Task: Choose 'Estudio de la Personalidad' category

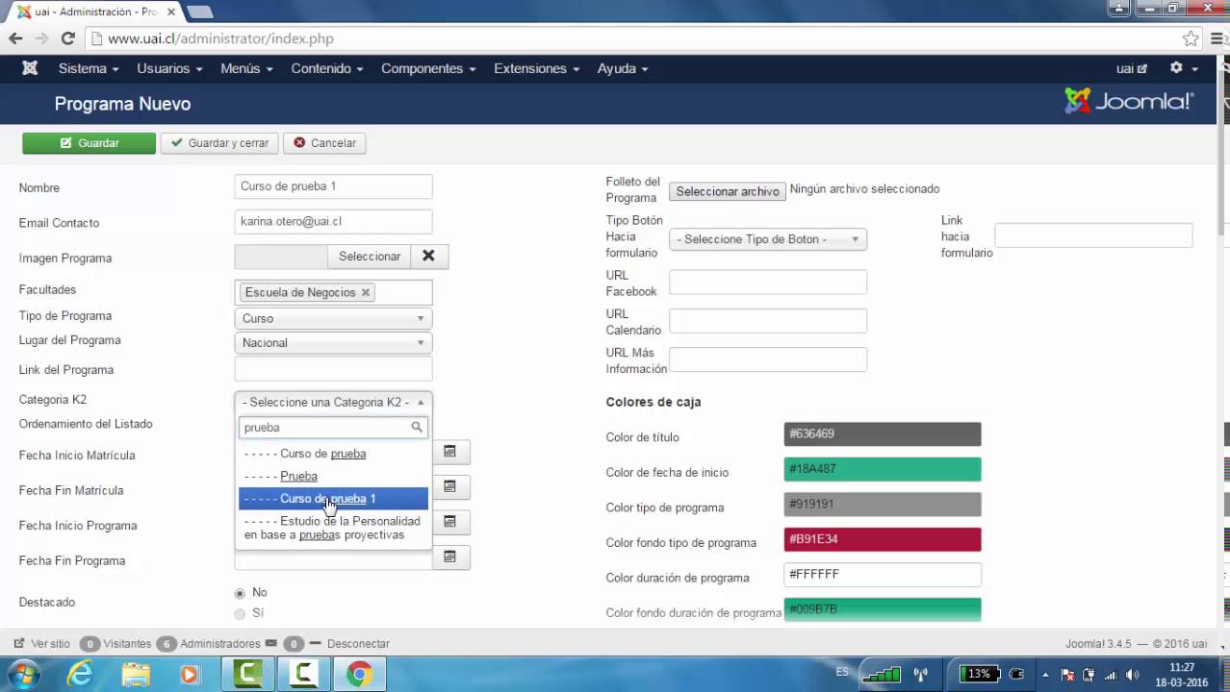Action: pyautogui.click(x=333, y=528)
